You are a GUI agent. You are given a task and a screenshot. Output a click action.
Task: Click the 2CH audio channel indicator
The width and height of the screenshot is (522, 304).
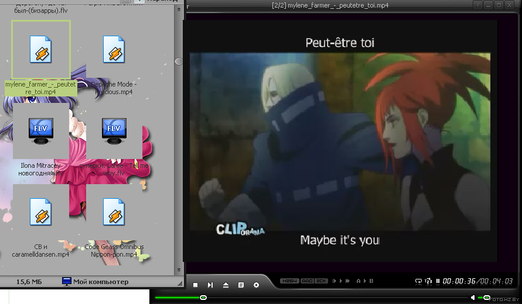click(321, 281)
